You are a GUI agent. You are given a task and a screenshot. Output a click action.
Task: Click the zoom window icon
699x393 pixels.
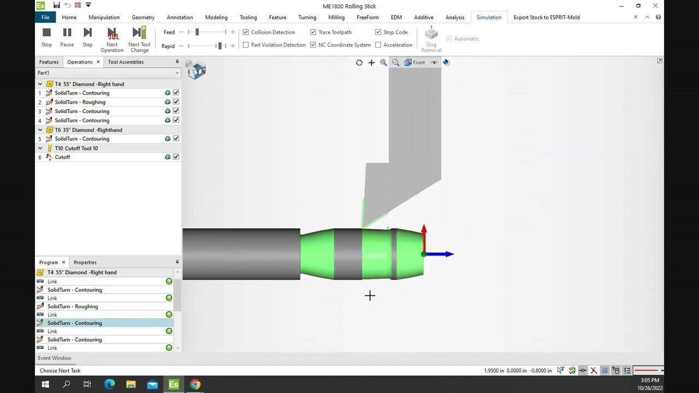click(x=395, y=63)
